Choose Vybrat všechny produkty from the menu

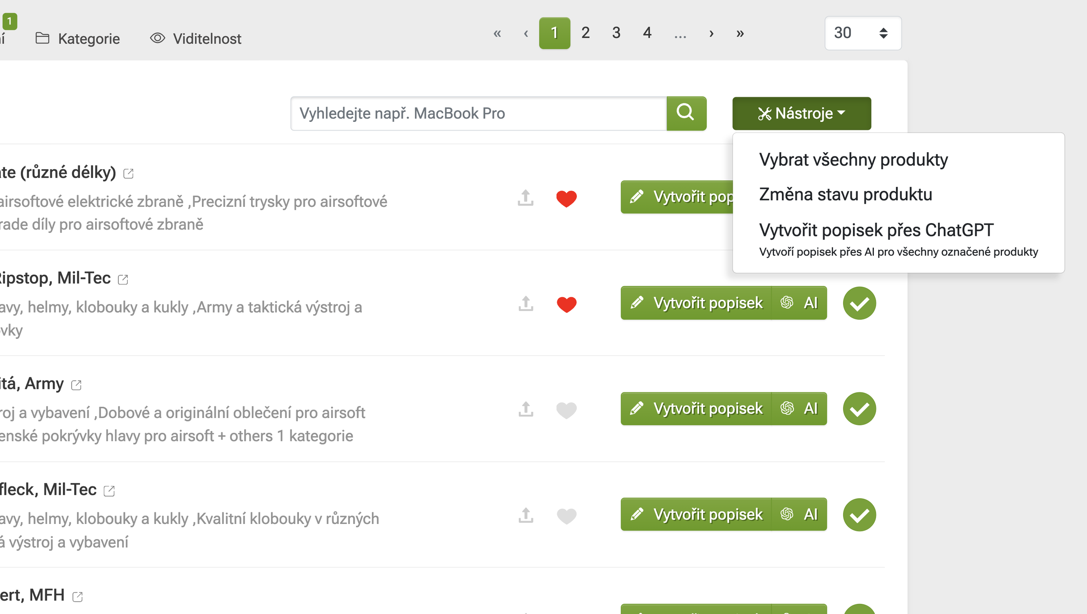tap(853, 160)
